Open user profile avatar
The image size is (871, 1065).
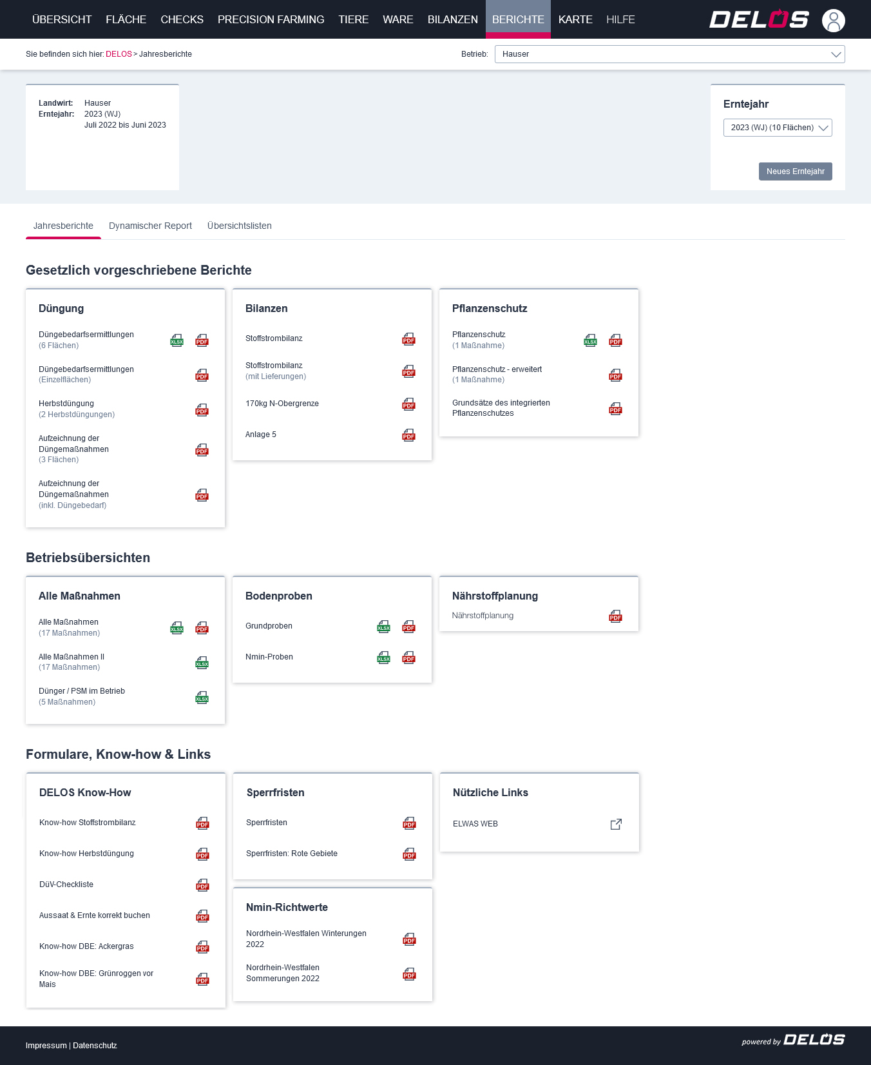pos(834,21)
